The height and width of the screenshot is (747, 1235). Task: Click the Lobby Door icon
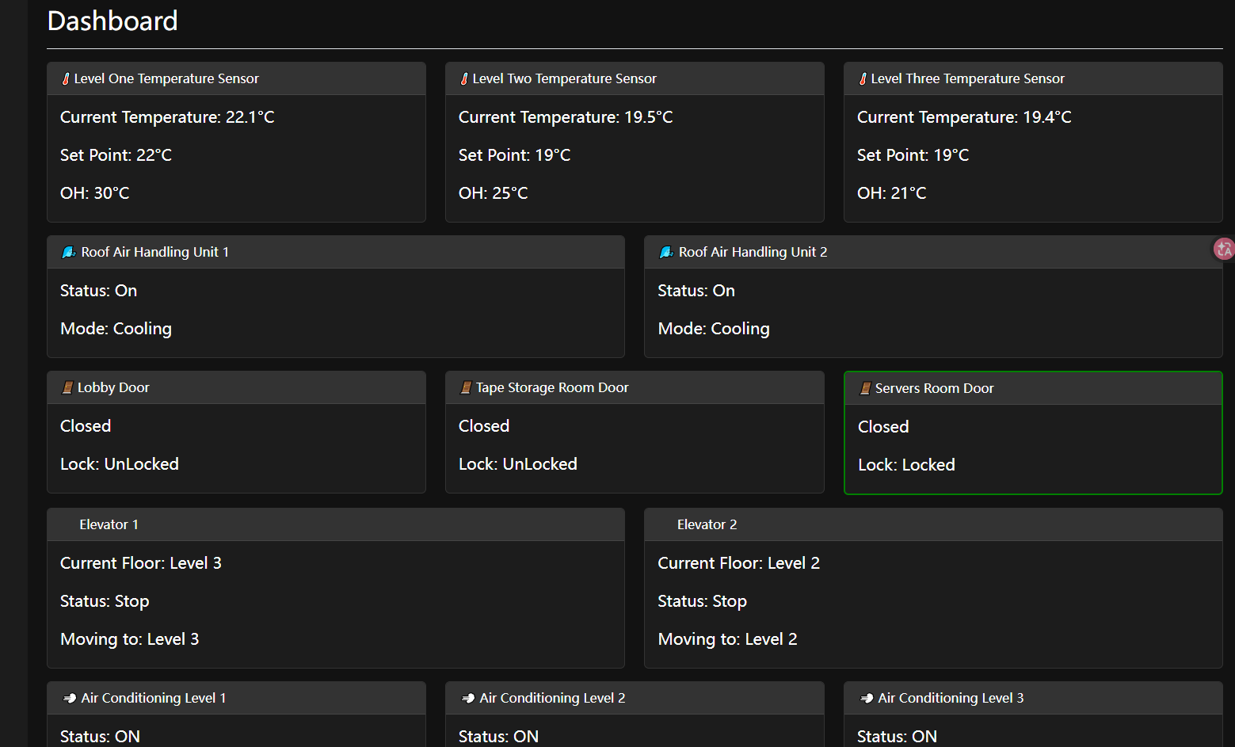point(68,388)
